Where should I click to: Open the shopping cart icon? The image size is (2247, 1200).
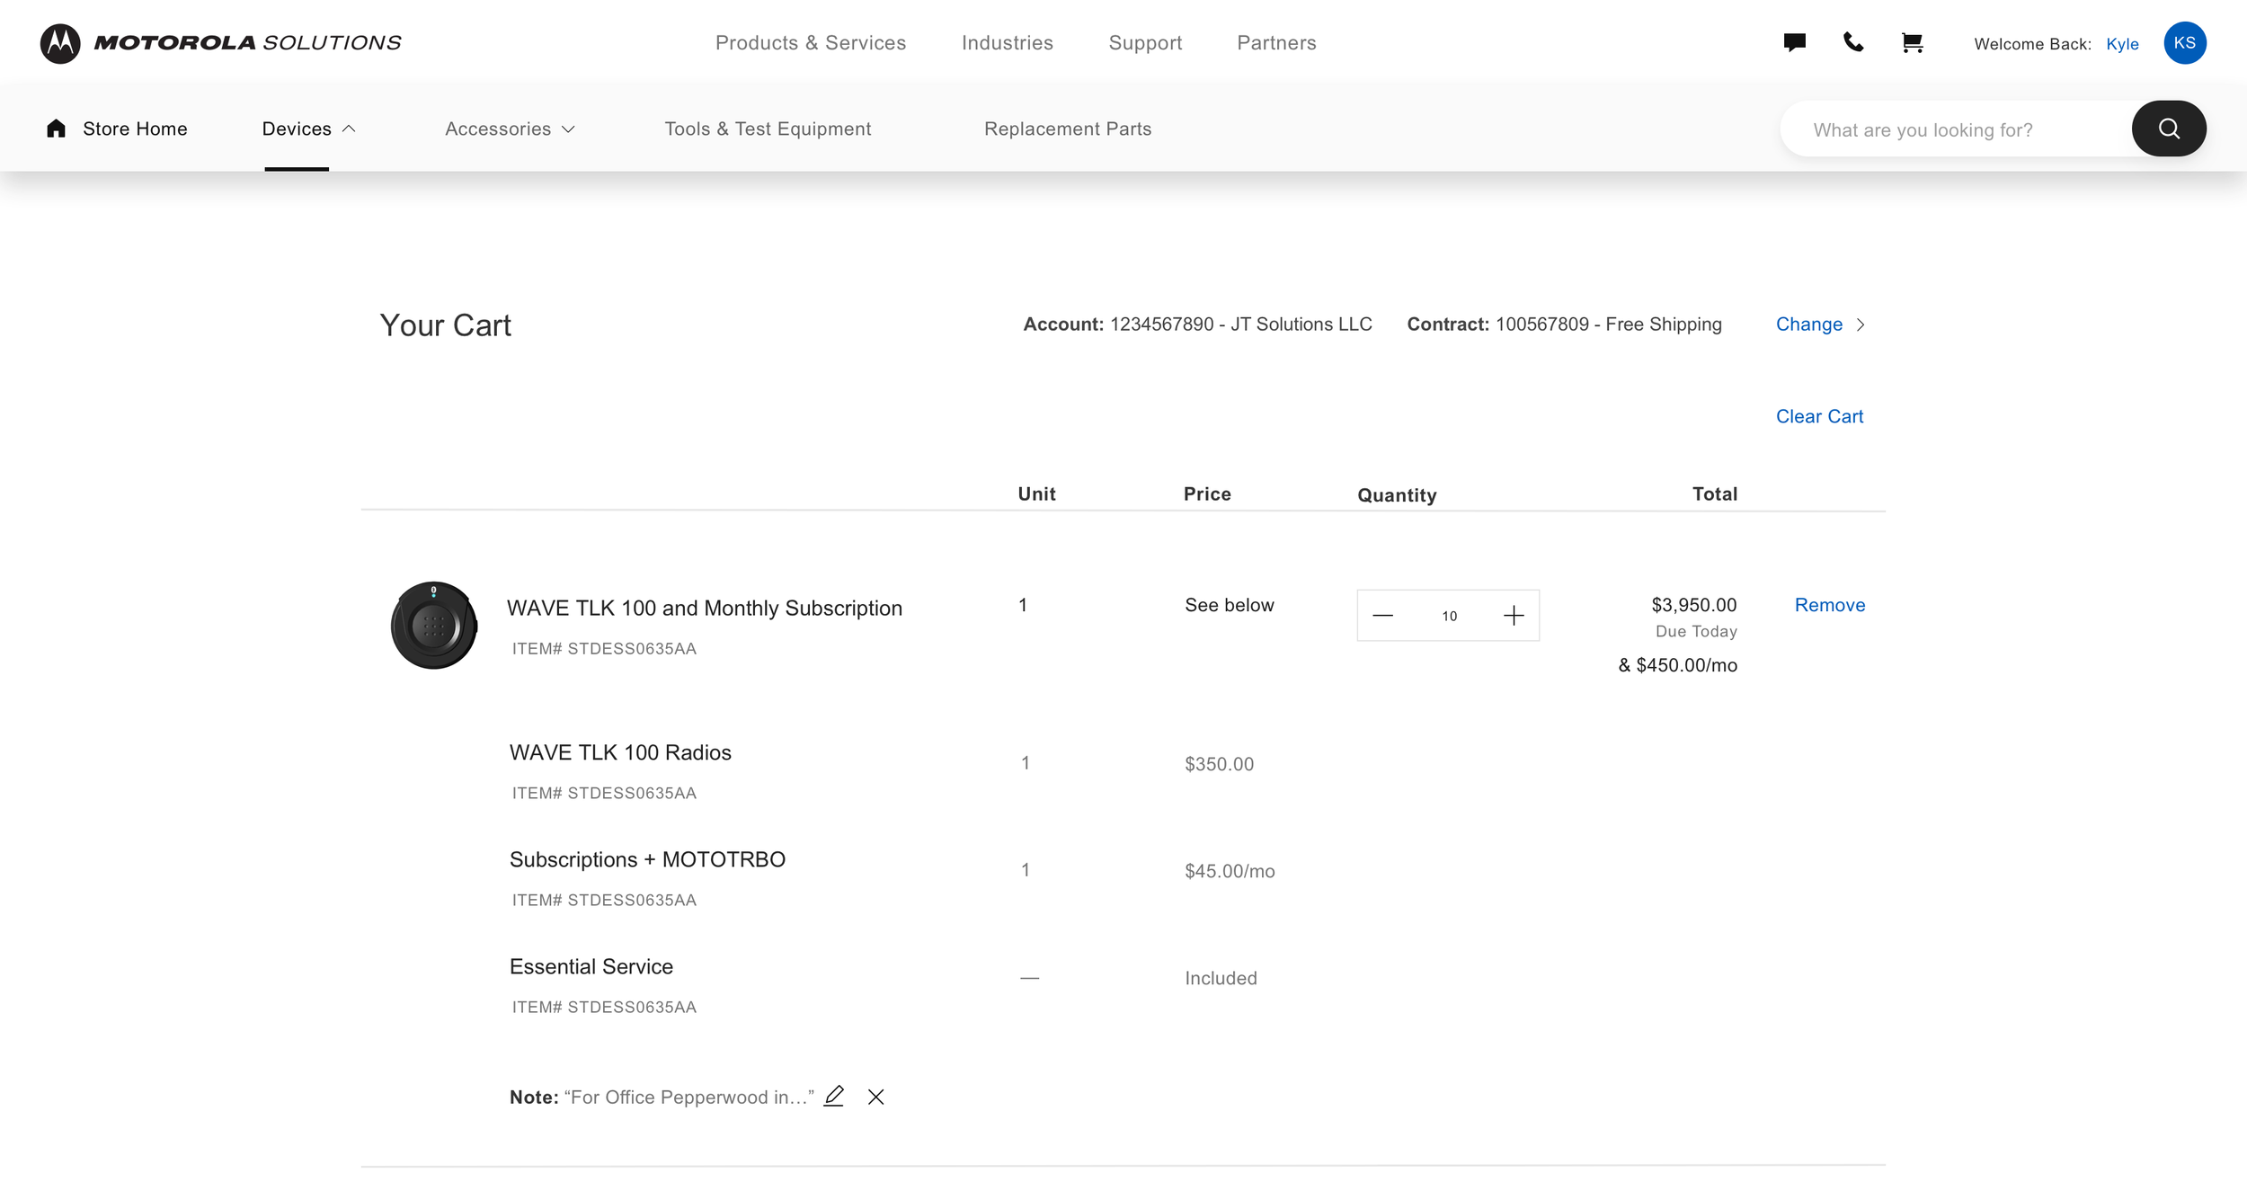click(x=1912, y=42)
